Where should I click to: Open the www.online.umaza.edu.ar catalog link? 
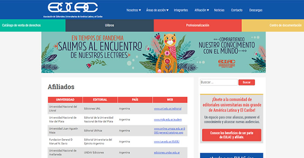[x=169, y=131]
